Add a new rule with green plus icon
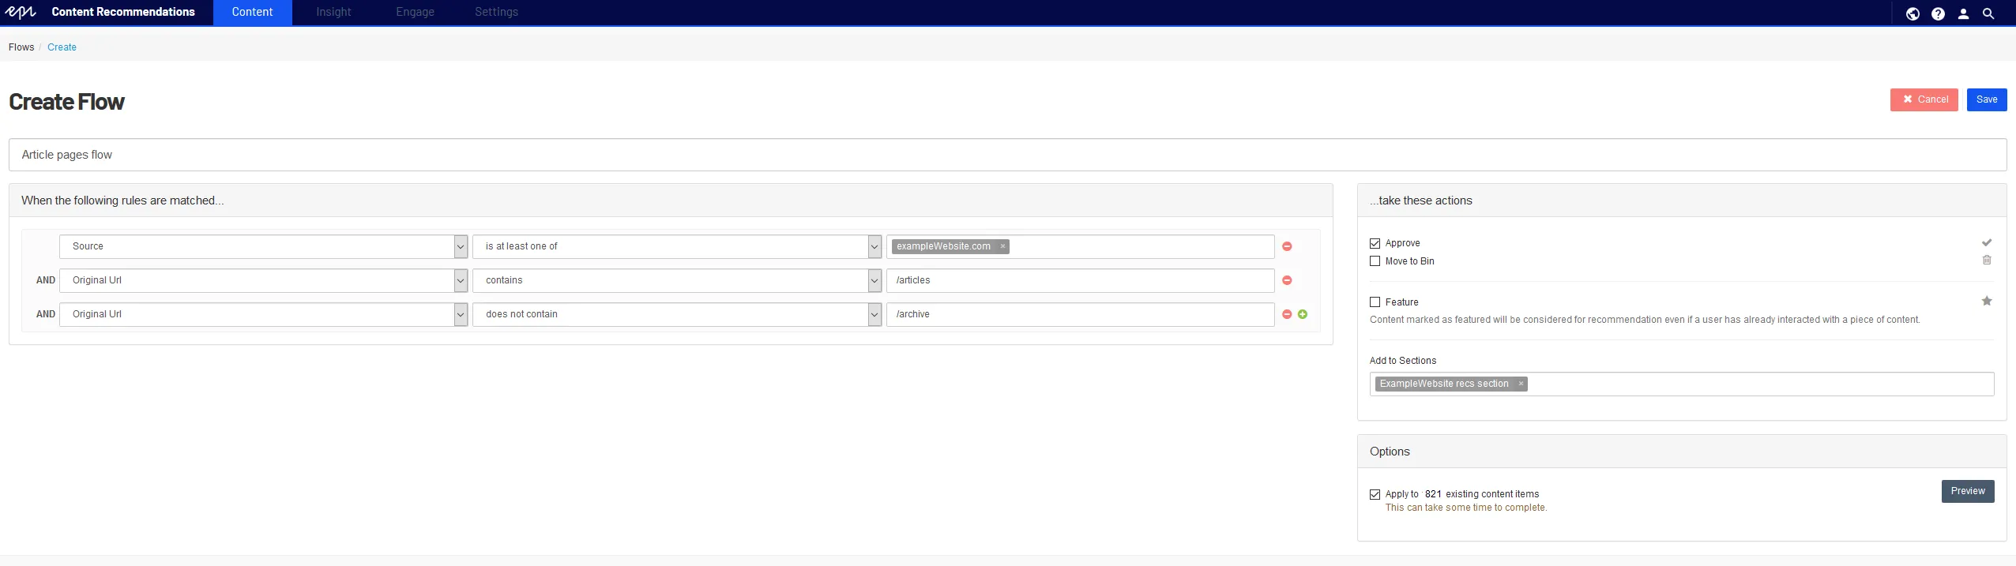Screen dimensions: 2016x566 coord(1303,314)
